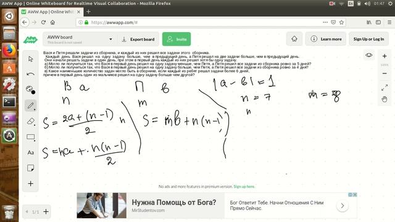Select the pointer selection tool
The image size is (395, 222).
pos(30,59)
